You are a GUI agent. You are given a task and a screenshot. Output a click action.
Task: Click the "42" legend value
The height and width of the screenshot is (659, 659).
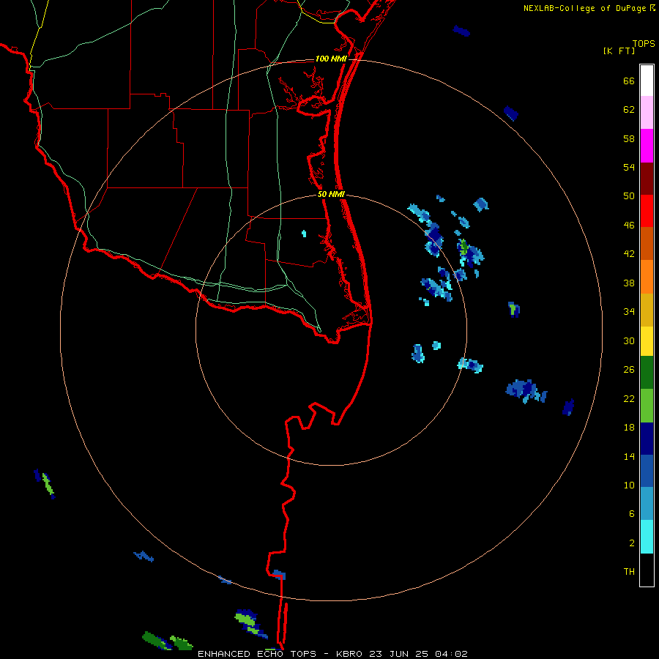(629, 254)
